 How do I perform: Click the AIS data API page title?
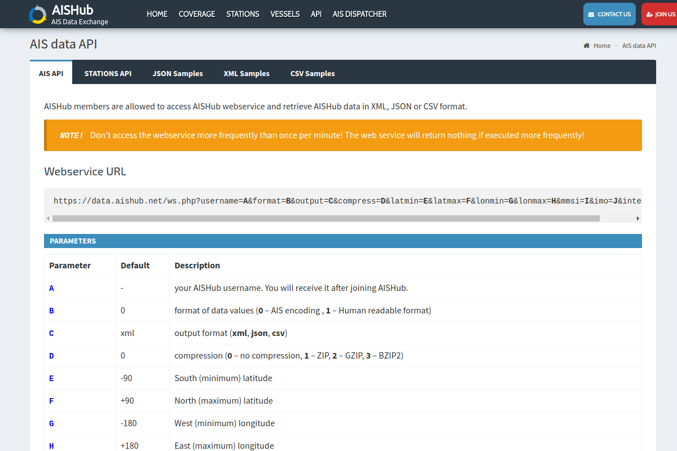click(64, 44)
